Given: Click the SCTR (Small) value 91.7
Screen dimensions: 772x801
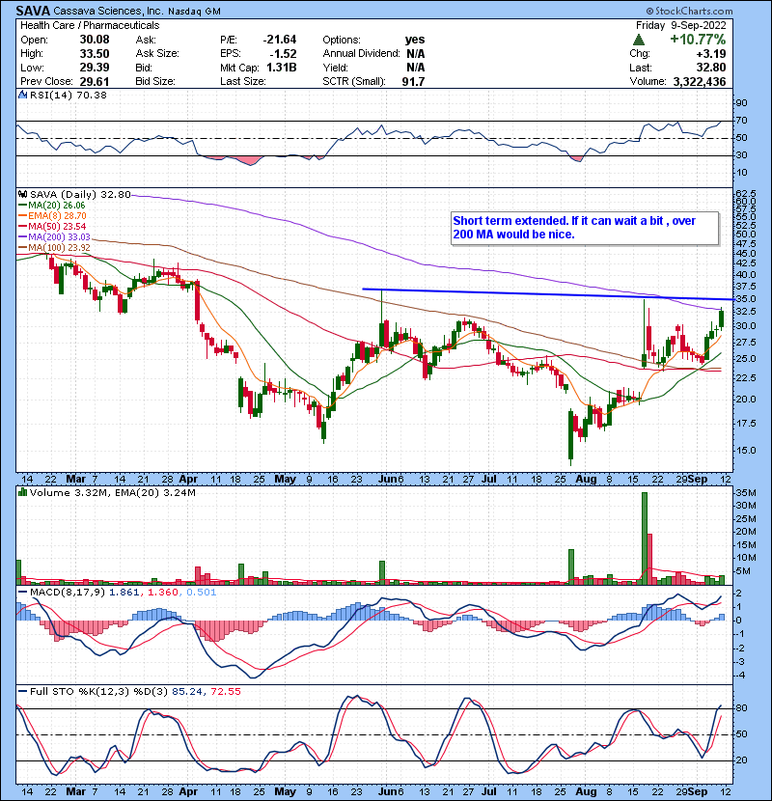Looking at the screenshot, I should point(413,81).
